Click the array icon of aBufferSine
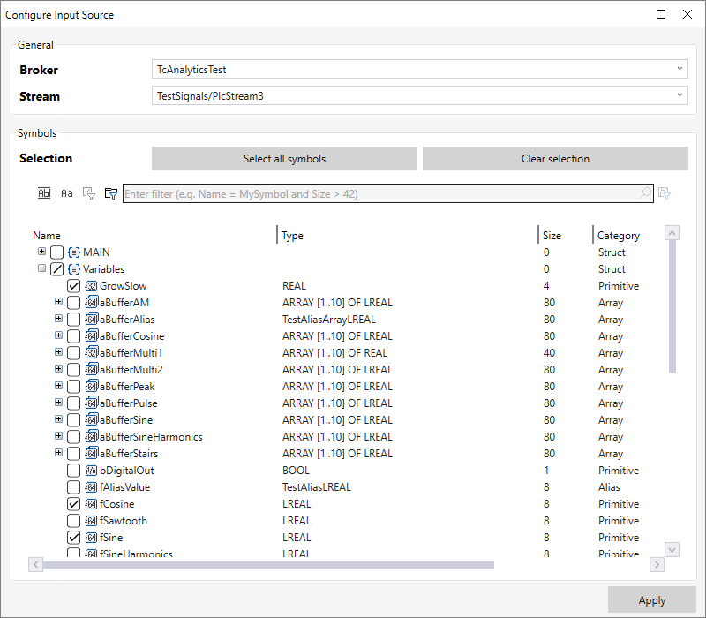Viewport: 706px width, 618px height. (92, 419)
